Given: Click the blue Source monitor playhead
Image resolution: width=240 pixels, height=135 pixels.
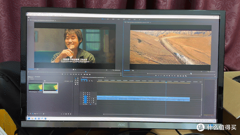Looking at the screenshot, I should 86,71.
